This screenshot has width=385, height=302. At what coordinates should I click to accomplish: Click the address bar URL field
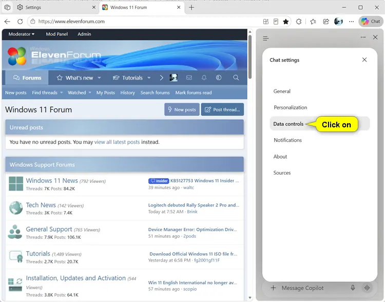tap(147, 22)
